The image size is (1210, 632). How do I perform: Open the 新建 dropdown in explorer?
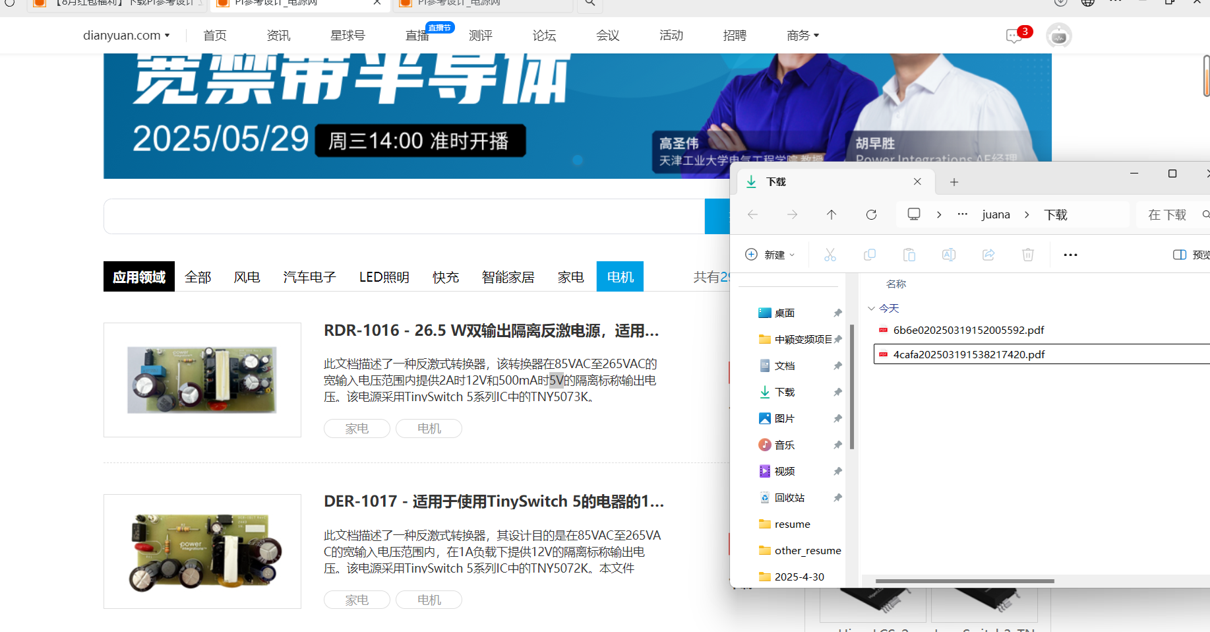[x=770, y=255]
